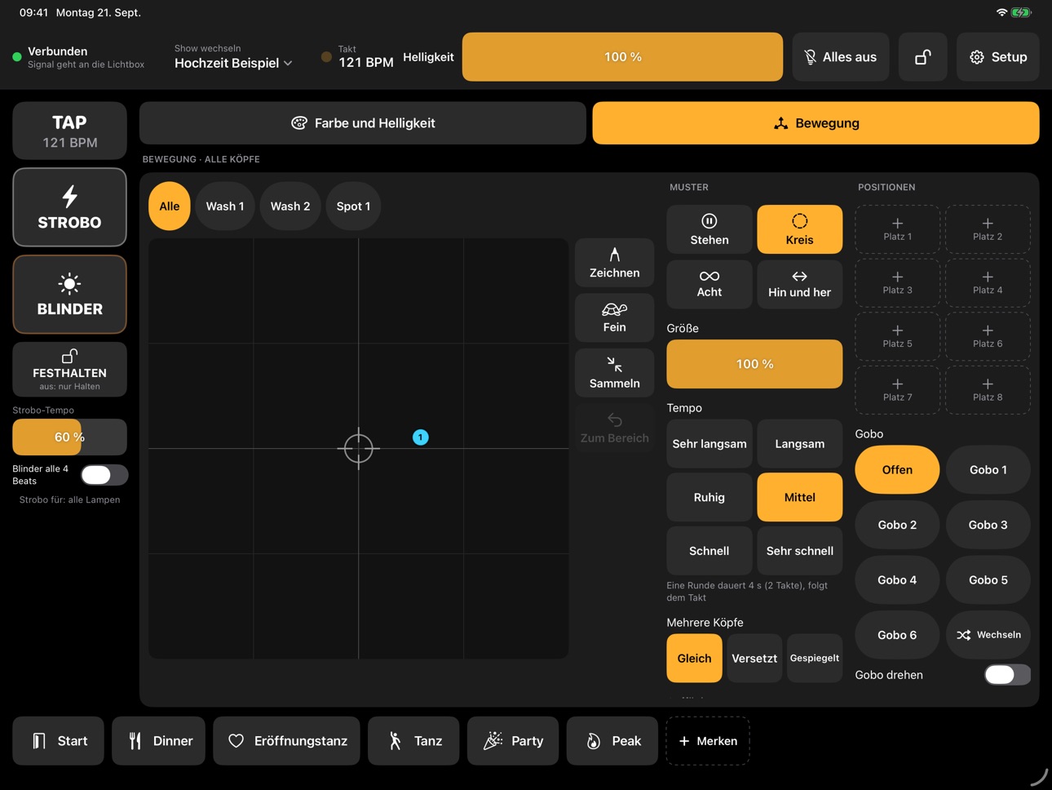
Task: Save position to Platz 5
Action: tap(897, 336)
